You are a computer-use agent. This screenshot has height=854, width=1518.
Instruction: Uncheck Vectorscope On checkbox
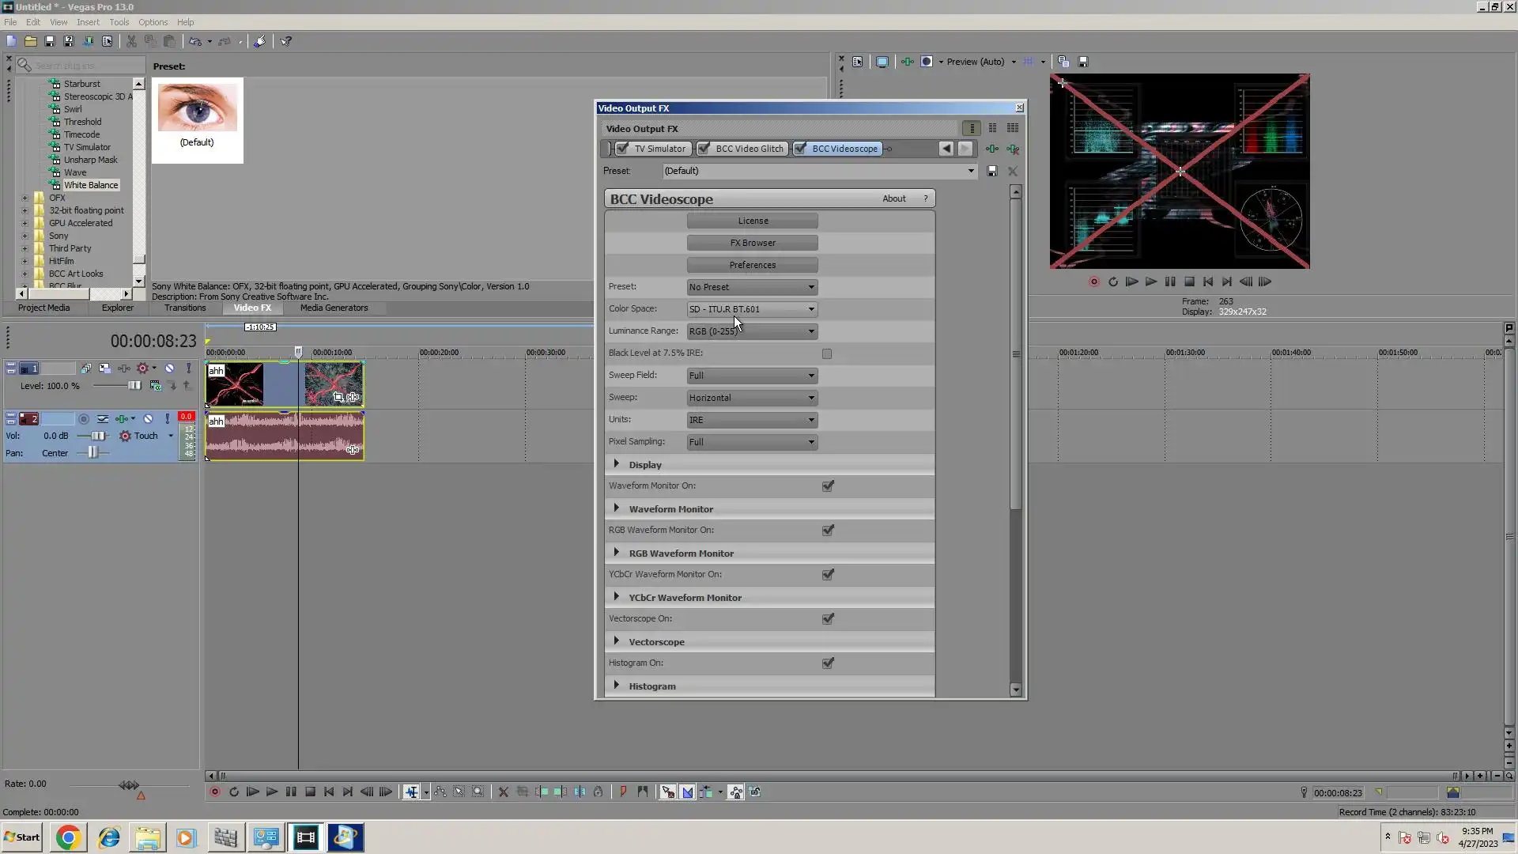(x=828, y=619)
